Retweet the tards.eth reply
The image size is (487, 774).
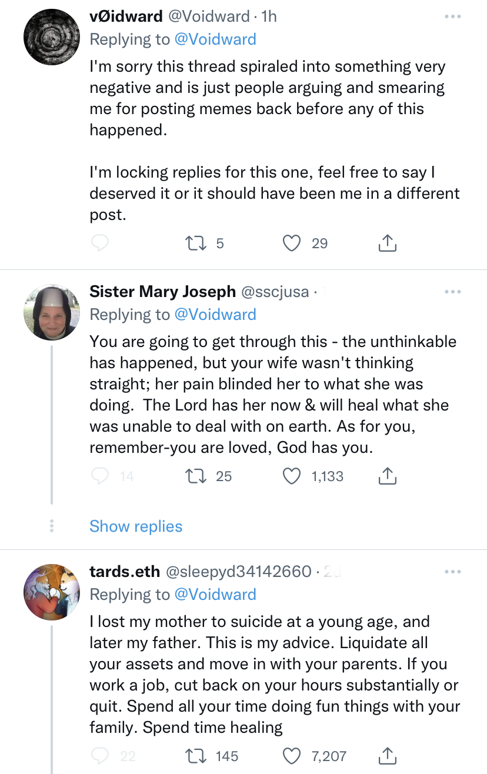coord(194,756)
